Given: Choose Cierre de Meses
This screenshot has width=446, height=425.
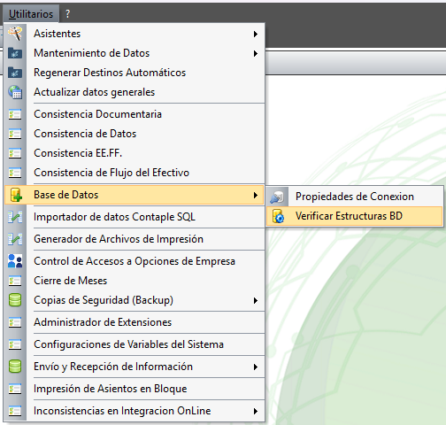Looking at the screenshot, I should 135,281.
